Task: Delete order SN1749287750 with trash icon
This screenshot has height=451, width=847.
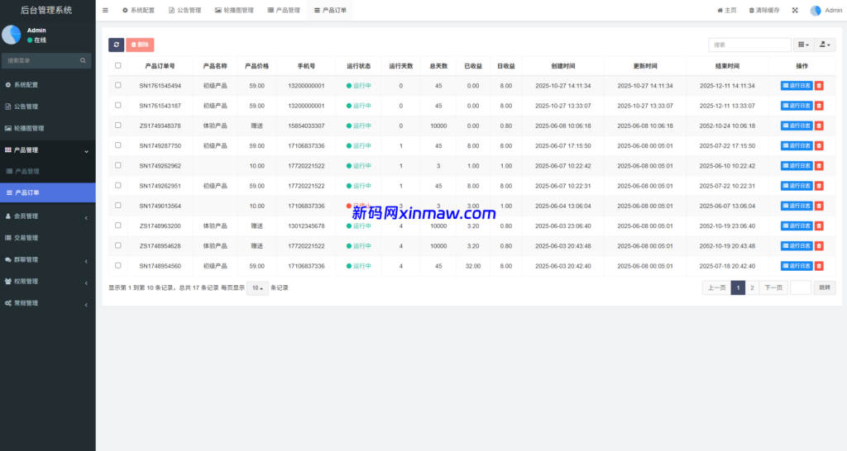Action: tap(819, 145)
